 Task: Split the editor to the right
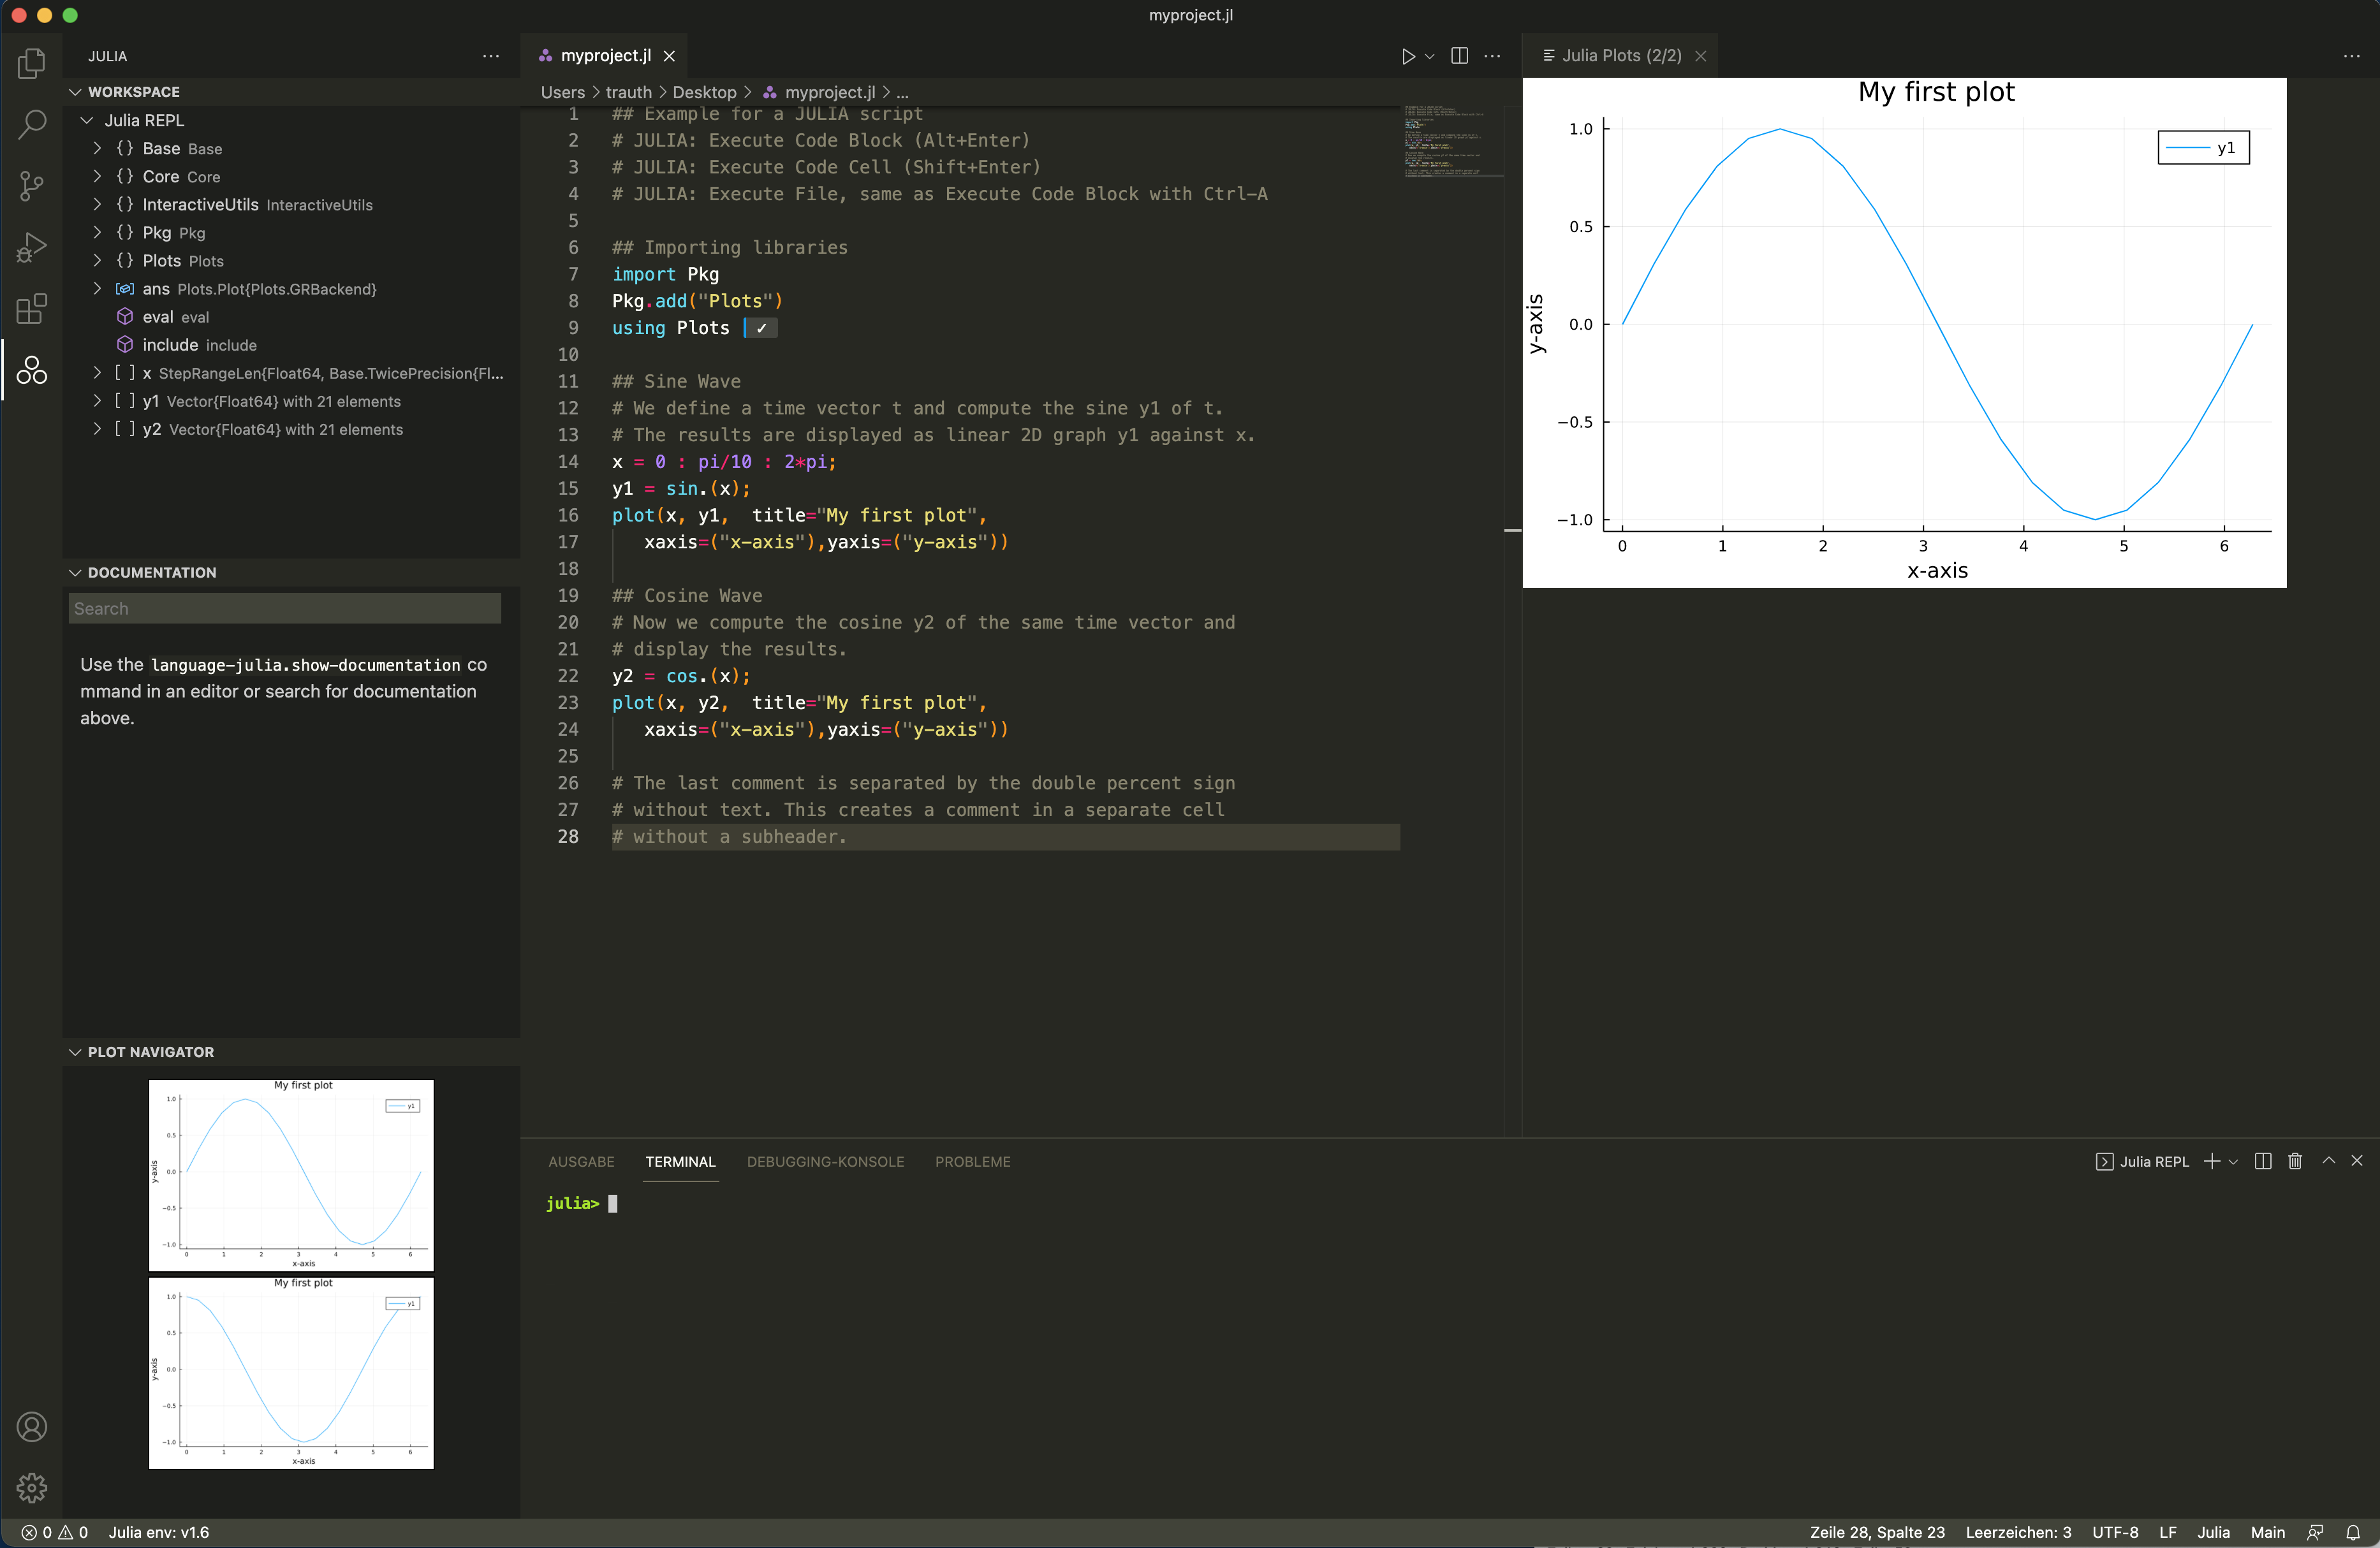[x=1459, y=56]
